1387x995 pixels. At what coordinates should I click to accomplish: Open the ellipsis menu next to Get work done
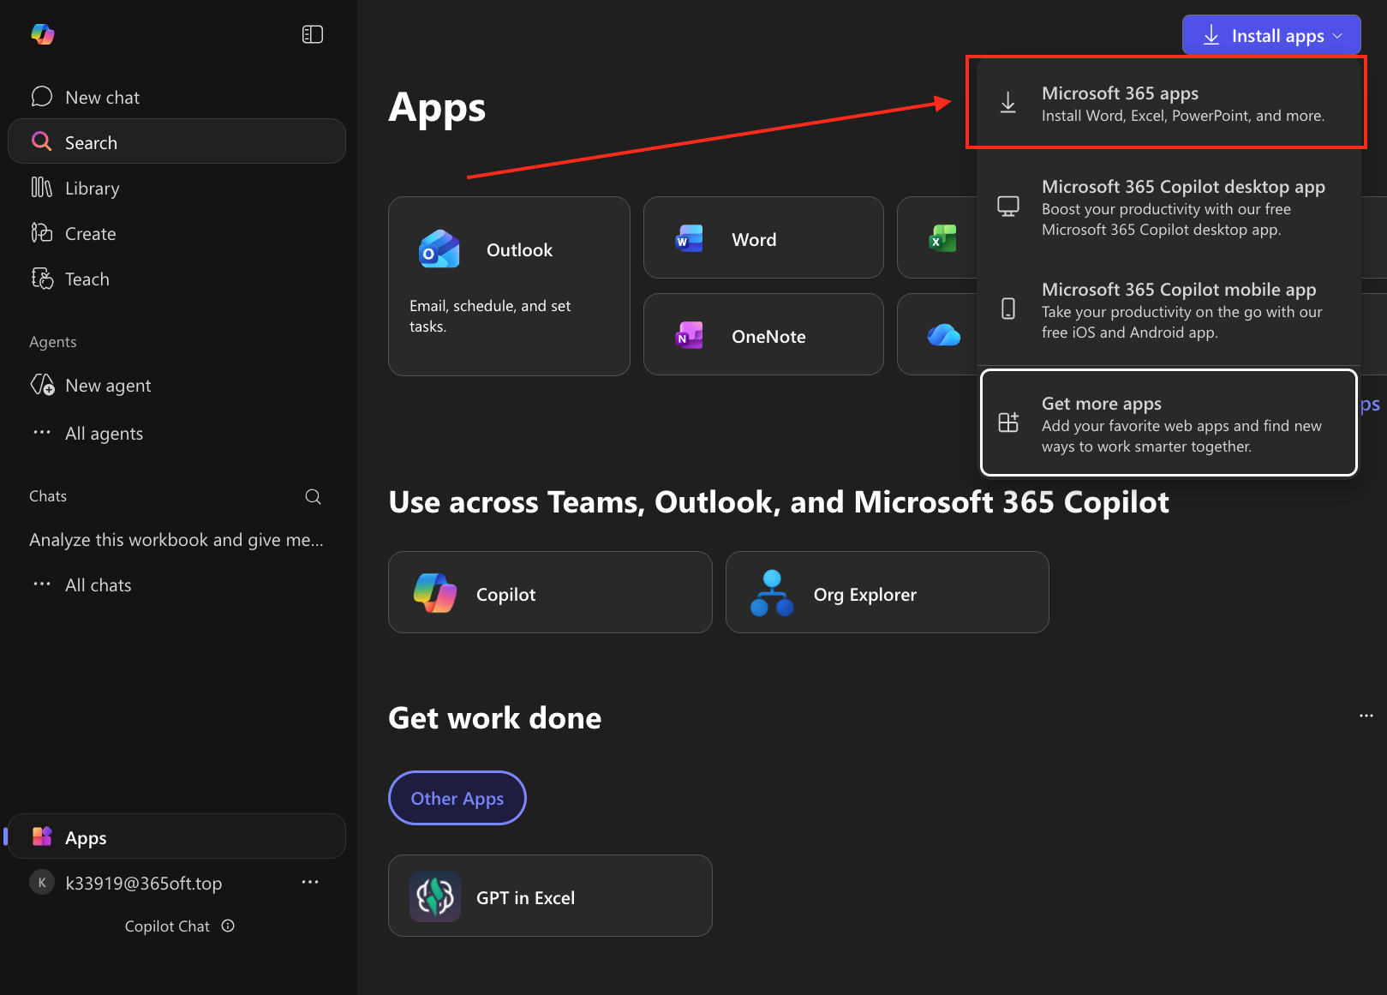tap(1366, 715)
